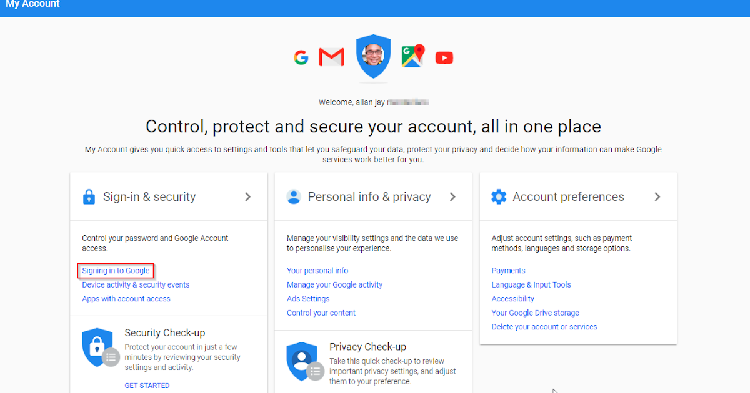Click the gear icon on Account preferences
750x393 pixels.
pyautogui.click(x=499, y=196)
